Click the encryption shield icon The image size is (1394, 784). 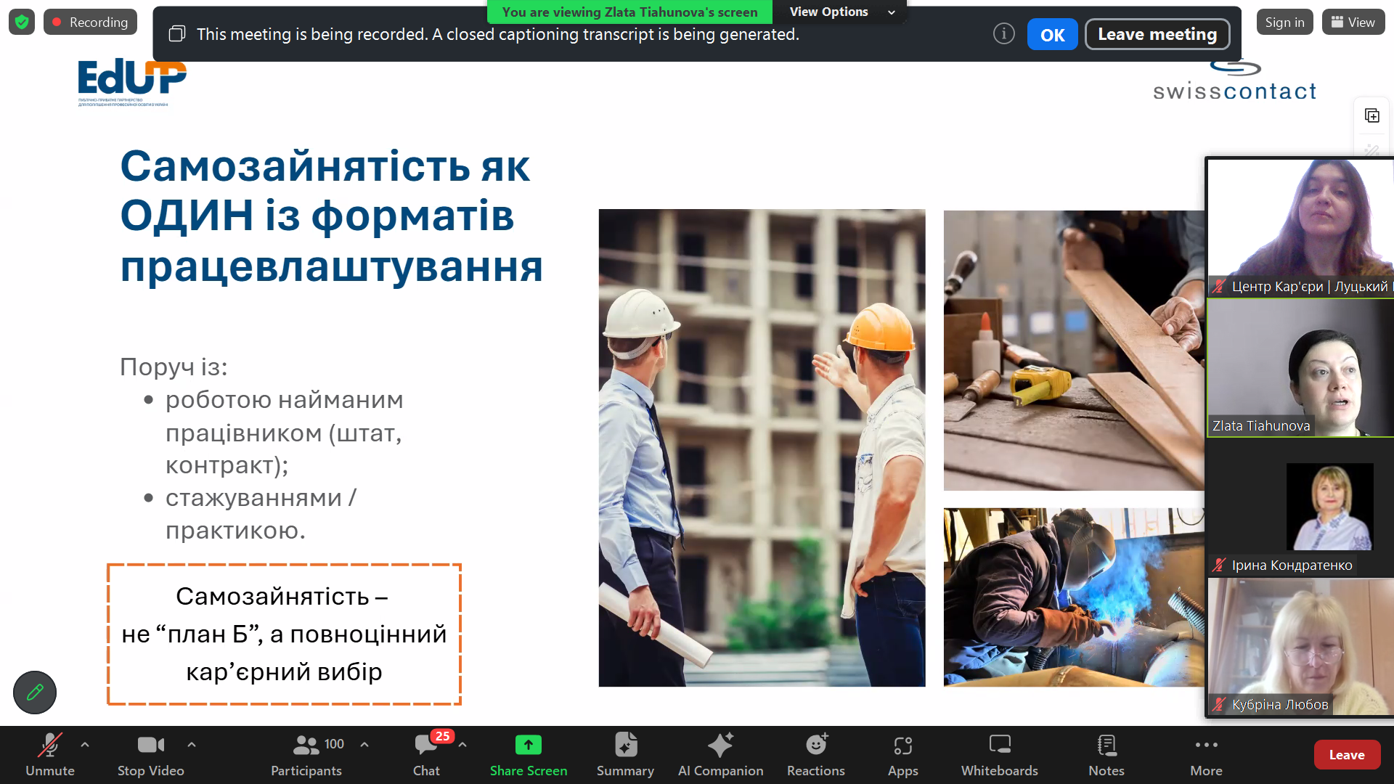point(22,22)
